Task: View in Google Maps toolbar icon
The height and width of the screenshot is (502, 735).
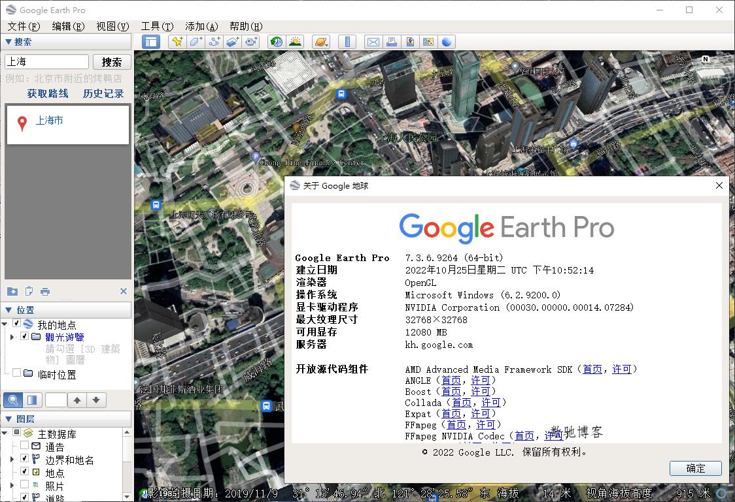Action: click(x=428, y=42)
